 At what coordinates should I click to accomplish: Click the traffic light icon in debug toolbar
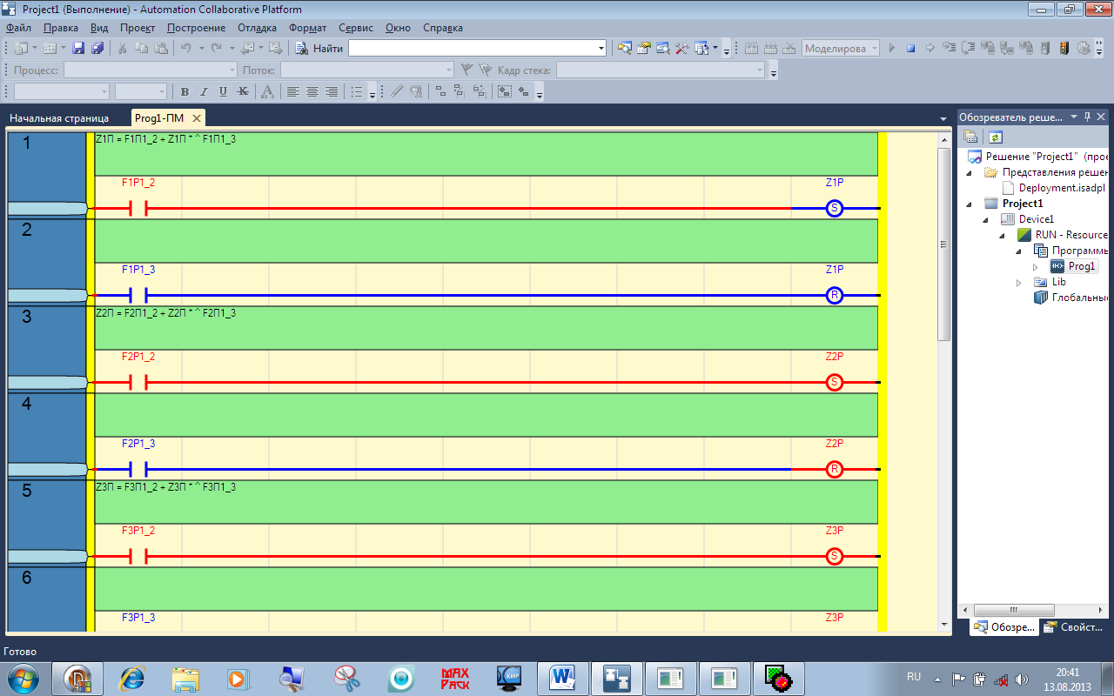1064,48
